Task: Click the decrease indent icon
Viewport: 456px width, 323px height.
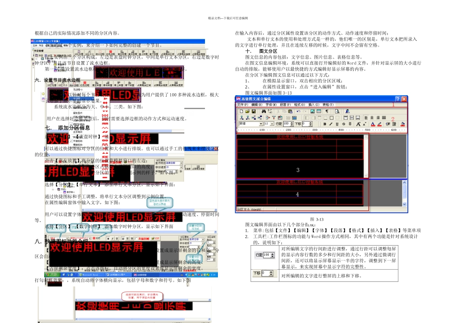Action: coord(388,124)
